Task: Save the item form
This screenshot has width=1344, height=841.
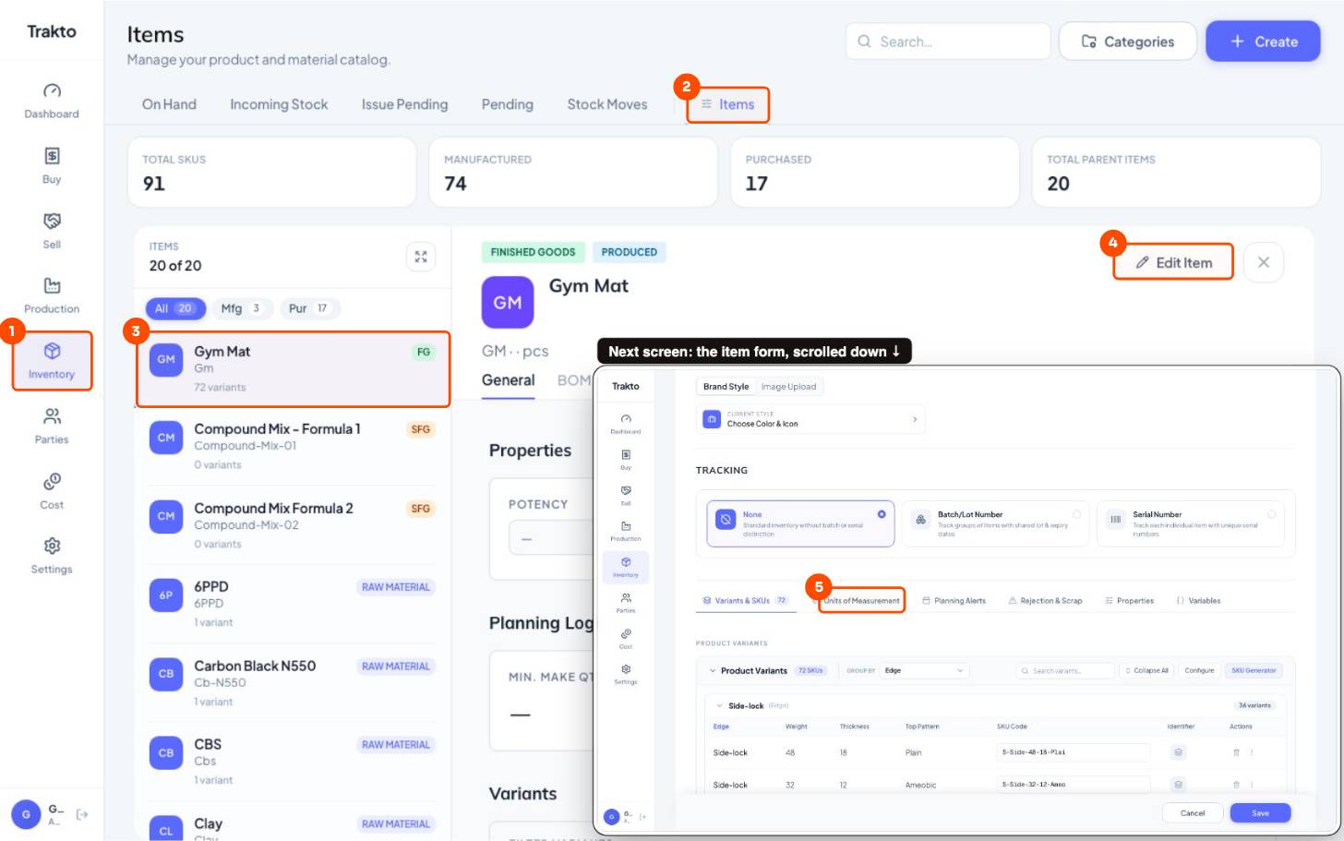Action: [1260, 813]
